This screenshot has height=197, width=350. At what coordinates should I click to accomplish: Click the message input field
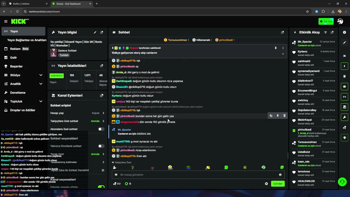click(x=198, y=175)
